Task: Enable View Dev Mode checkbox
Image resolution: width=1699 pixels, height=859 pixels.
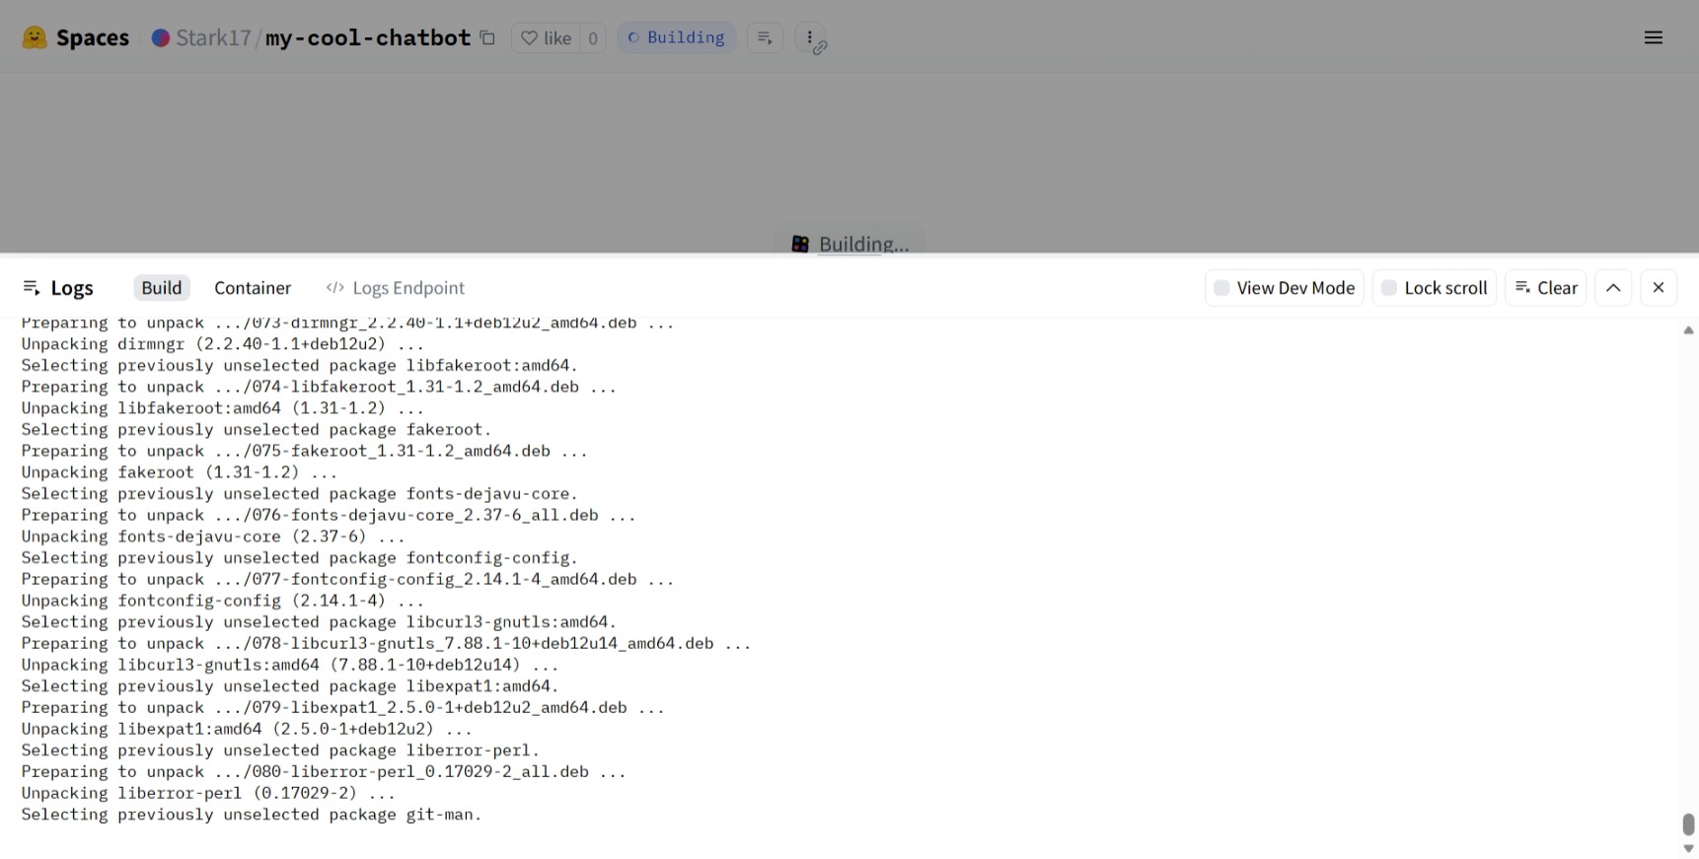Action: (1221, 288)
